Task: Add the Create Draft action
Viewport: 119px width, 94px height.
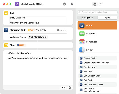Action: pyautogui.click(x=98, y=58)
